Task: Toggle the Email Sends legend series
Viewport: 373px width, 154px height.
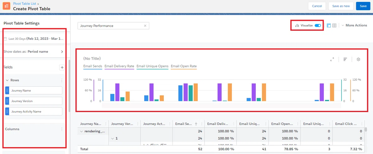Action: click(x=93, y=66)
